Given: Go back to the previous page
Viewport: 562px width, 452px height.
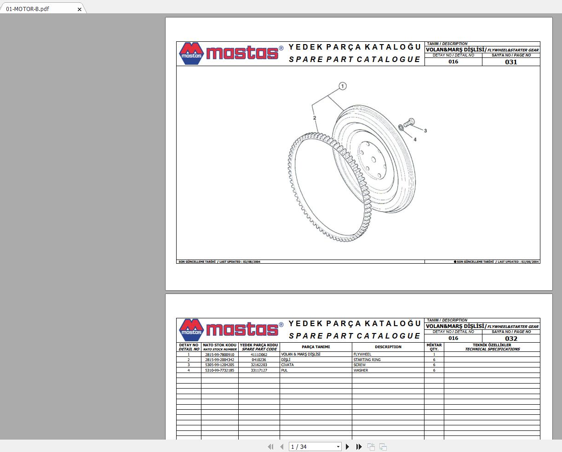Looking at the screenshot, I should coord(281,446).
